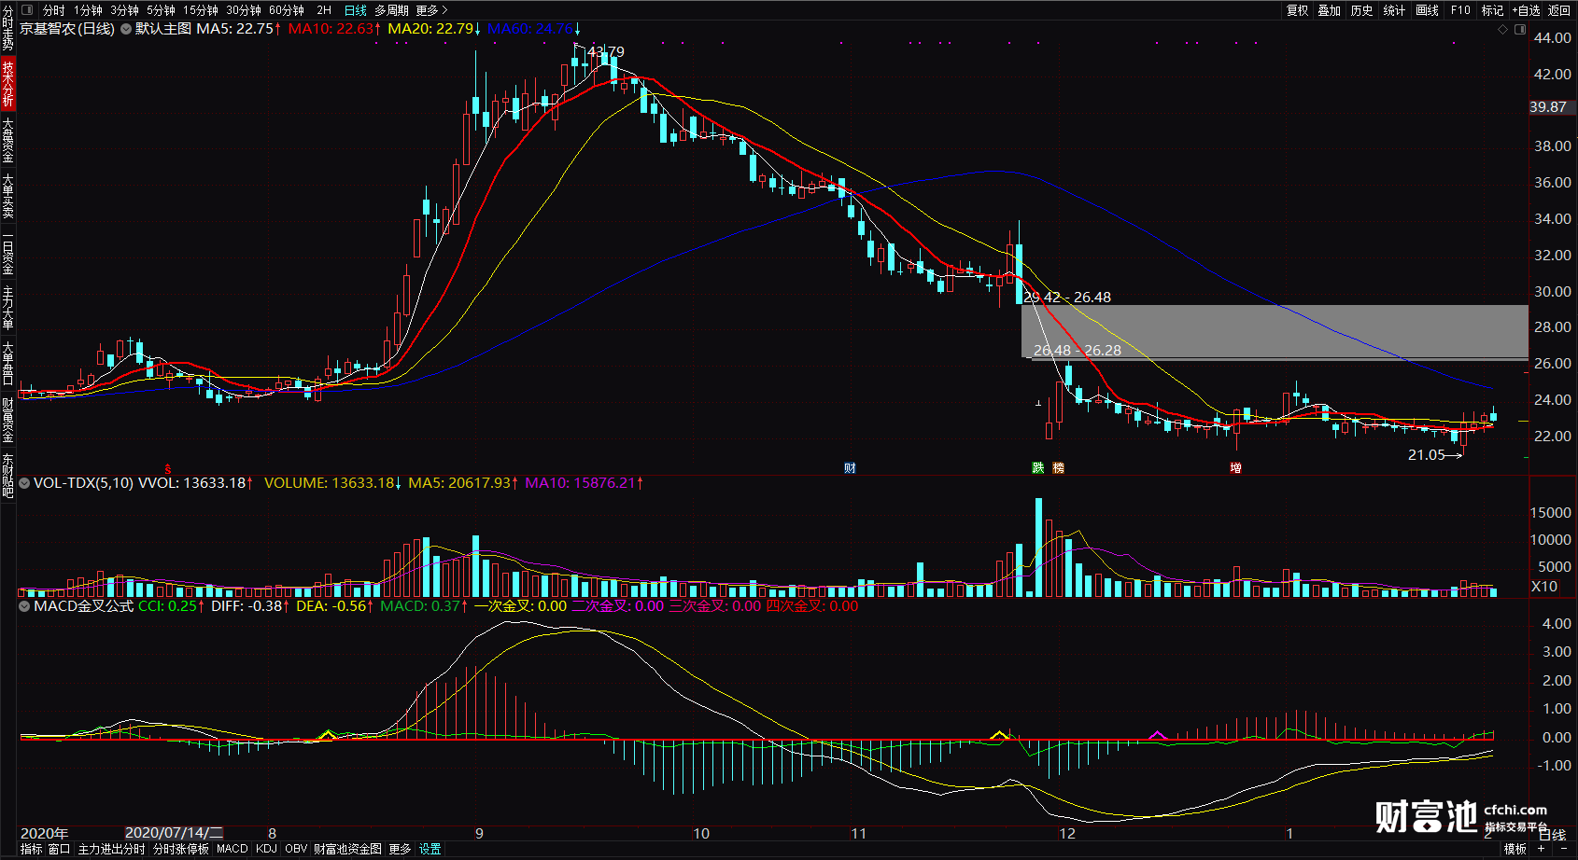Click the 增 event marker on chart

click(x=1235, y=468)
